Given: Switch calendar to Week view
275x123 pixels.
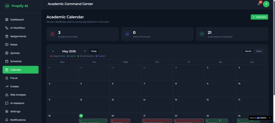Looking at the screenshot, I should coord(259,51).
